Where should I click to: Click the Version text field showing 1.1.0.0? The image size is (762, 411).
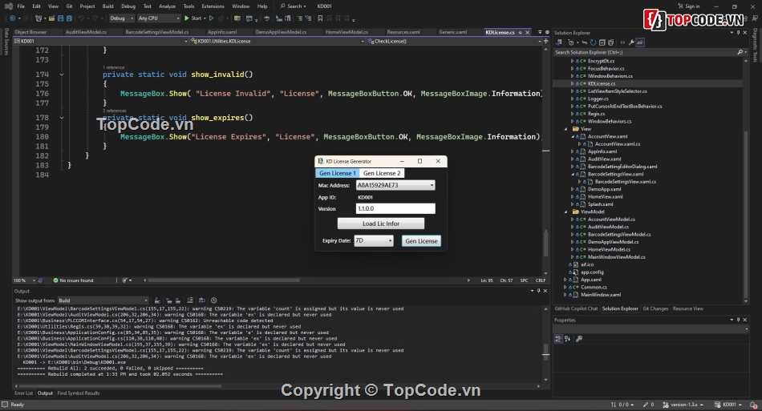tap(395, 208)
